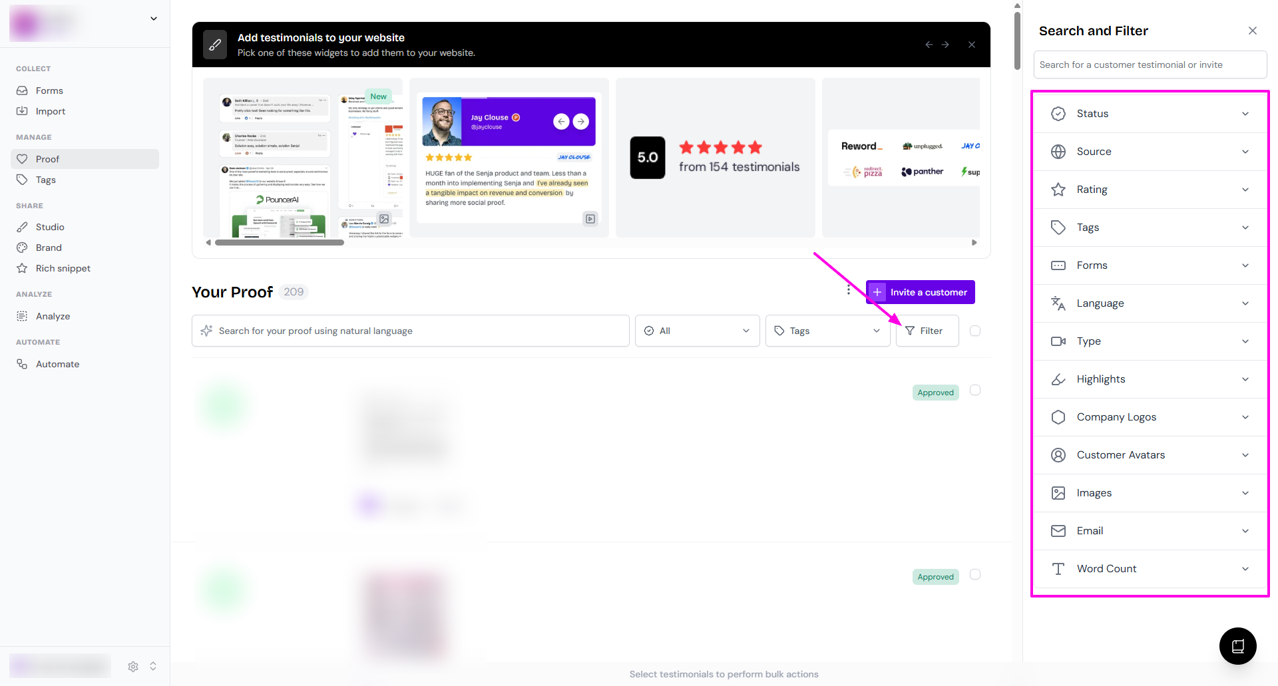Go to next tip using banner right arrow
The image size is (1278, 686).
tap(945, 45)
